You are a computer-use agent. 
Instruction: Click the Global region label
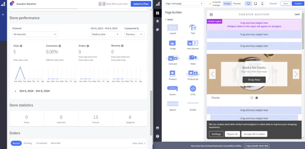[x=214, y=21]
